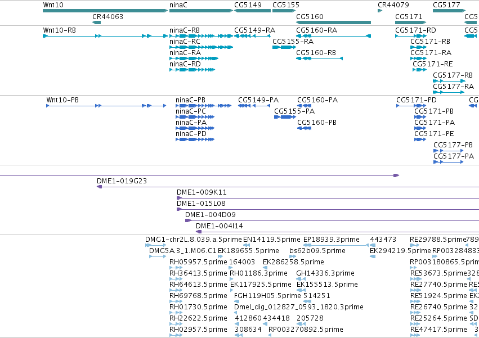Click the CG5171 gene bar
The image size is (479, 338).
(x=410, y=22)
